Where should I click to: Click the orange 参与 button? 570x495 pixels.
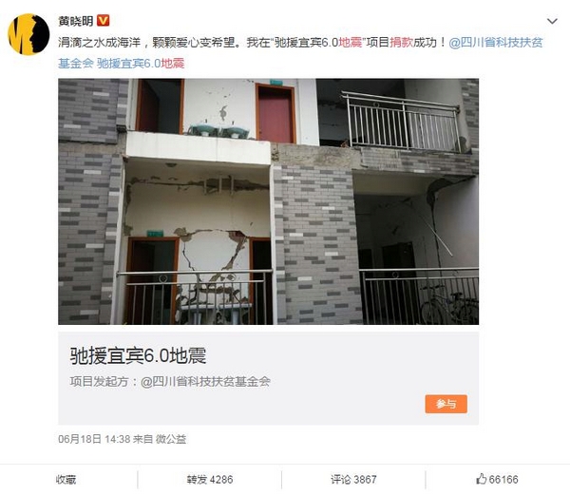pos(446,404)
